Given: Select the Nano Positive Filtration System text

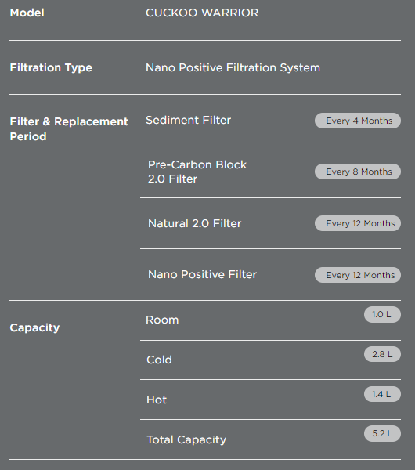Looking at the screenshot, I should pyautogui.click(x=233, y=67).
